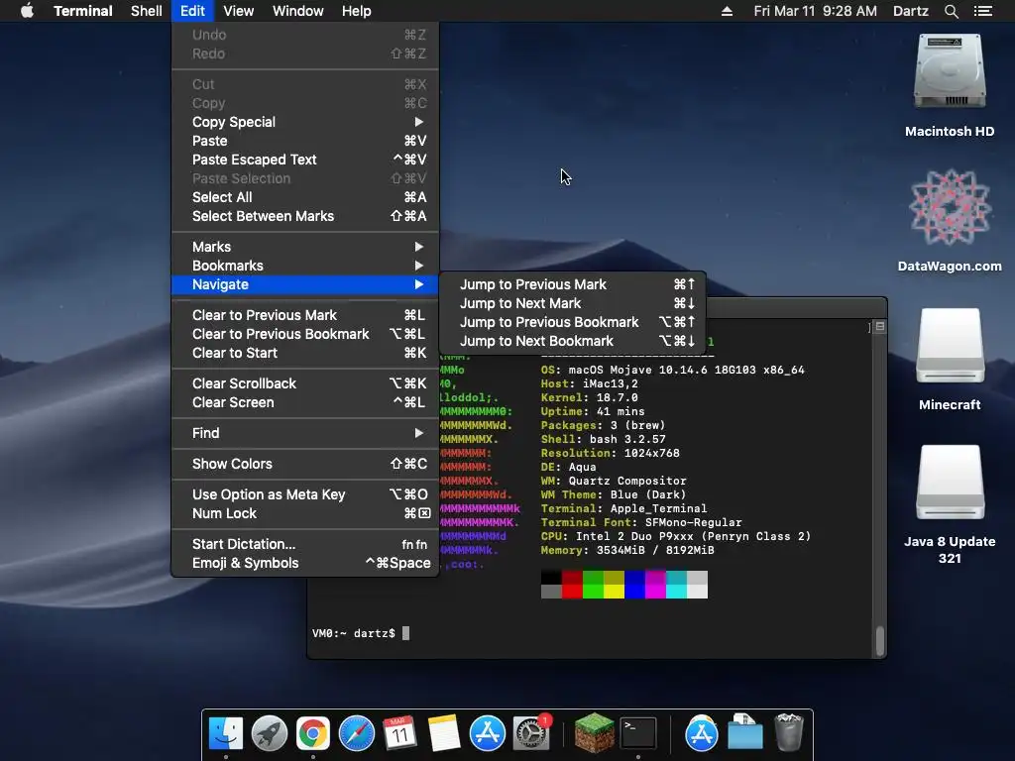This screenshot has height=761, width=1015.
Task: Choose Jump to Previous Bookmark
Action: [x=572, y=322]
